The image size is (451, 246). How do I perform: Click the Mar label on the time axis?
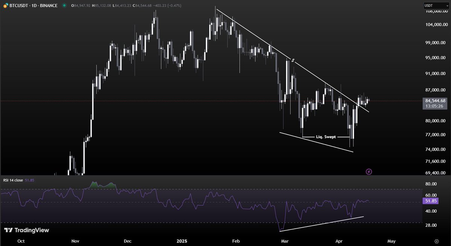(285, 241)
